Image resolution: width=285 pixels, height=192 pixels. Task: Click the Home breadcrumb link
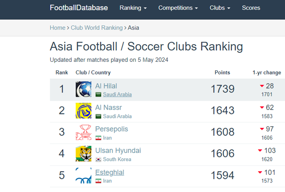point(57,28)
